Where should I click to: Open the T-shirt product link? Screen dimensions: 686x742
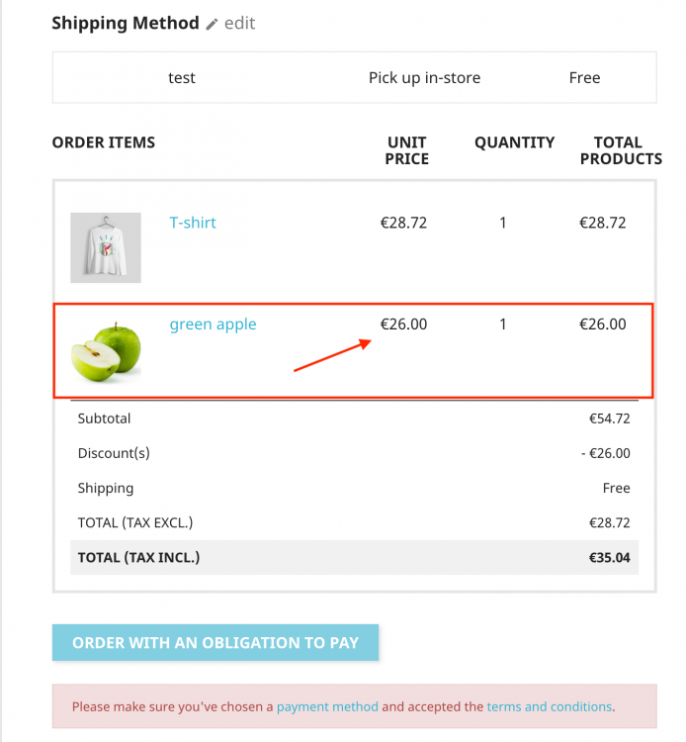tap(193, 223)
